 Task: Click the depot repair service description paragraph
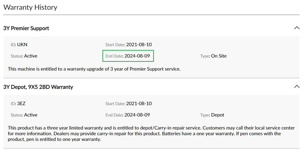(150, 133)
